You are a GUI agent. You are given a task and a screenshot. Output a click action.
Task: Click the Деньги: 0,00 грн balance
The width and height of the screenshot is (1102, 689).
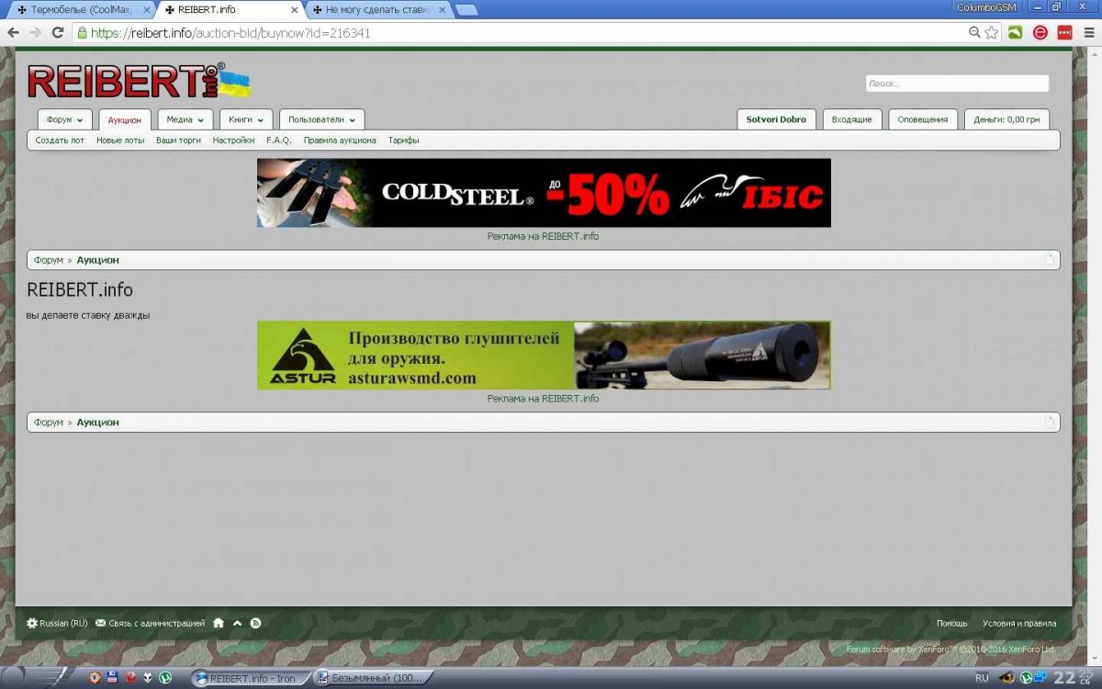tap(1006, 119)
